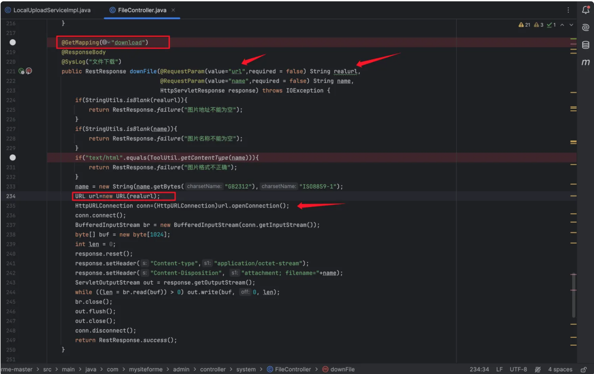
Task: Click the conn.disconnect() statement
Action: [106, 331]
